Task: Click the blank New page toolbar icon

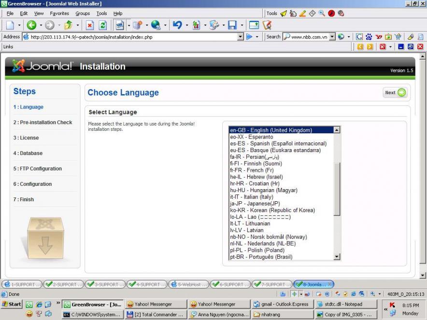Action: (10, 25)
